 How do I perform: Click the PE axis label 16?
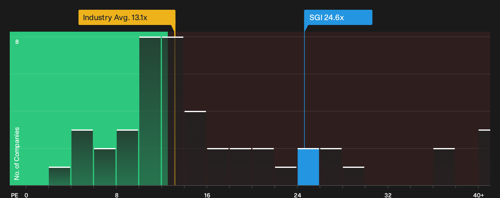207,195
